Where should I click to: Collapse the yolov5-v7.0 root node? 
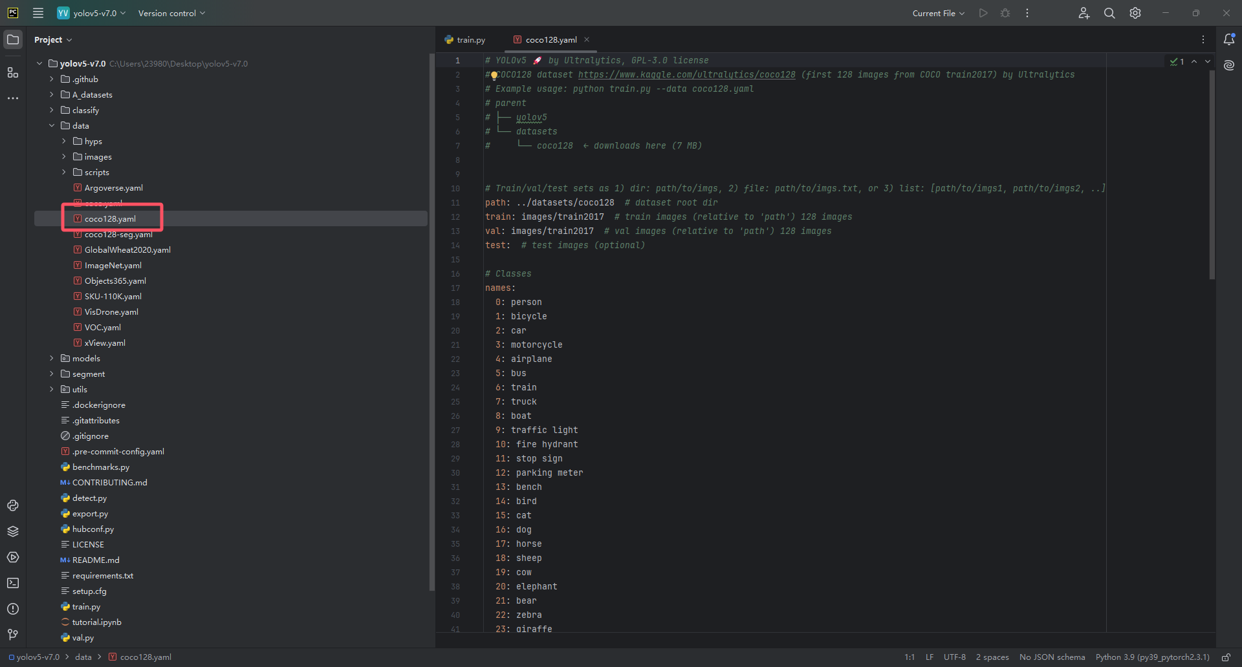(39, 63)
